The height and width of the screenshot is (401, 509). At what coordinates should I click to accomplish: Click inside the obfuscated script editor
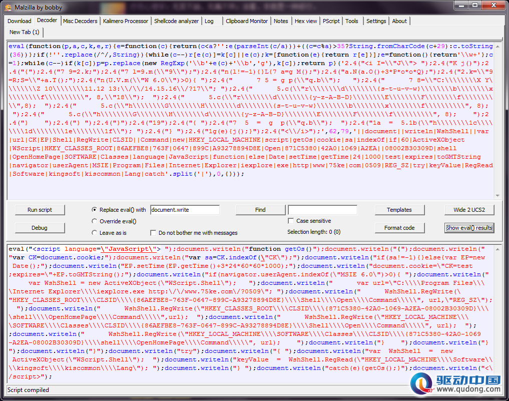coord(250,120)
